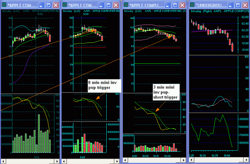Close the Underground chart window
The image size is (250, 164).
click(245, 5)
